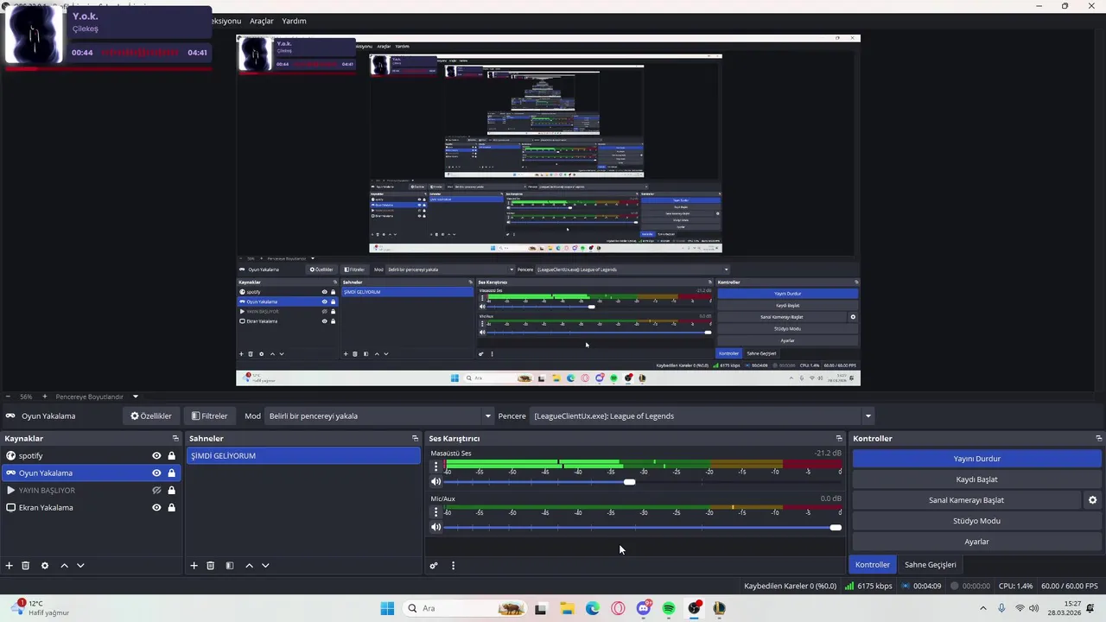1106x622 pixels.
Task: Switch to Kontroller tab
Action: (x=873, y=565)
